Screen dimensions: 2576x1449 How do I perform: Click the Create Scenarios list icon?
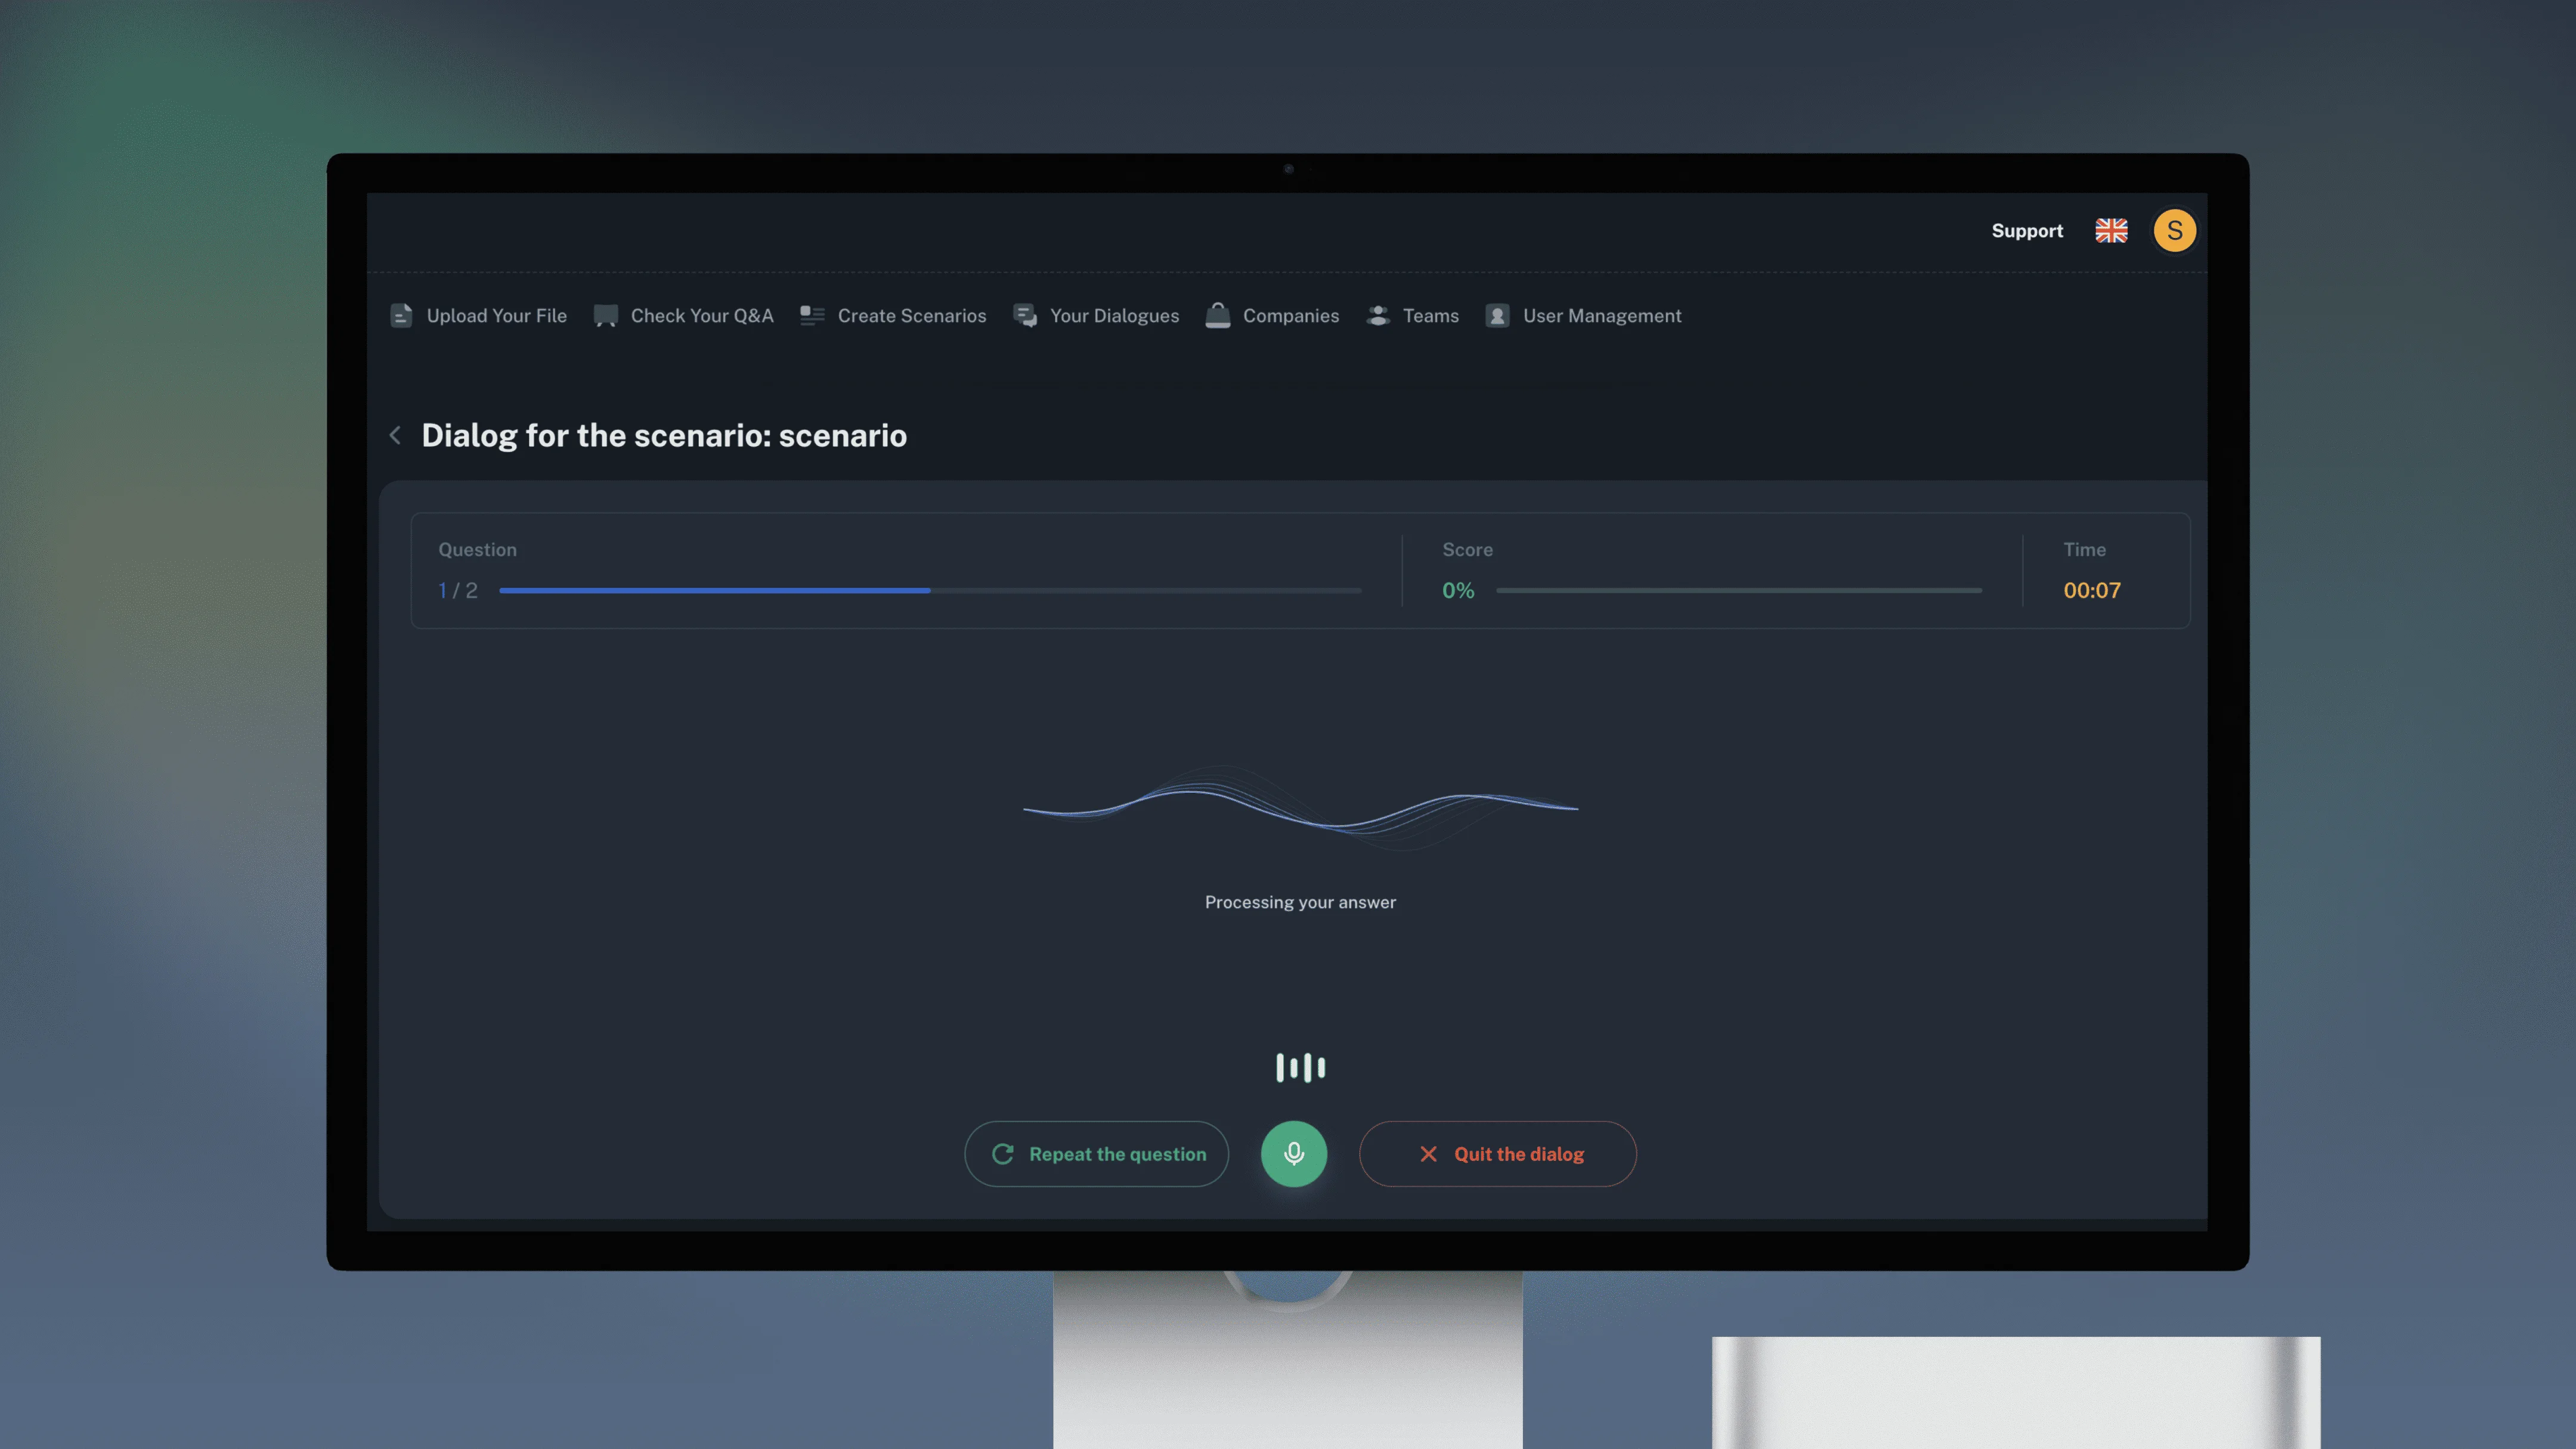[812, 316]
